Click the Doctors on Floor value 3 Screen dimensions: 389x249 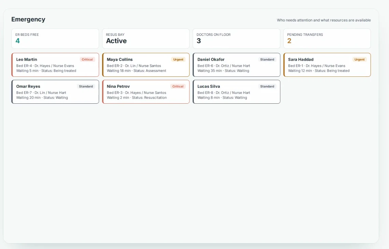[x=199, y=41]
